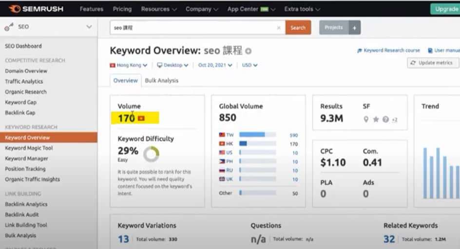Click the plus icon next to Projects
The height and width of the screenshot is (249, 460).
(354, 28)
